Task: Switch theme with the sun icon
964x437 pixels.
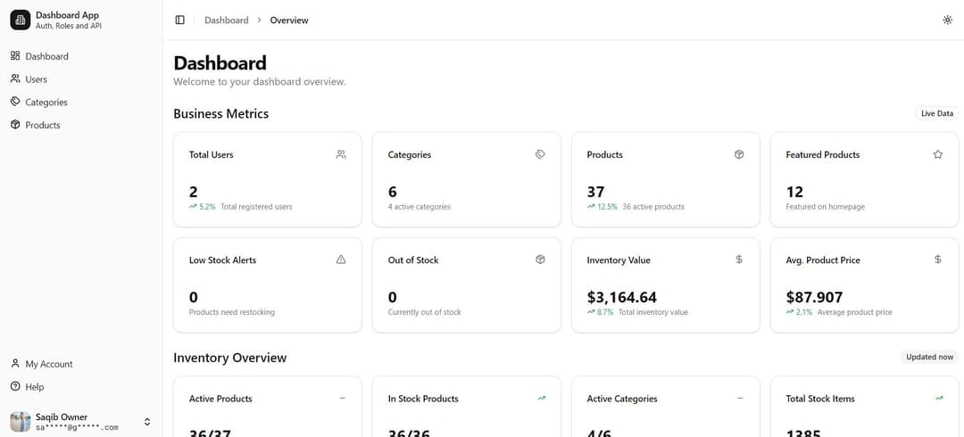Action: click(x=947, y=20)
